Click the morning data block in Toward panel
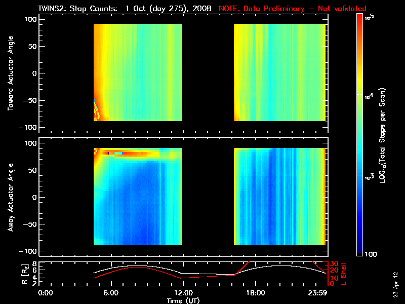Image resolution: width=405 pixels, height=304 pixels. tap(138, 72)
